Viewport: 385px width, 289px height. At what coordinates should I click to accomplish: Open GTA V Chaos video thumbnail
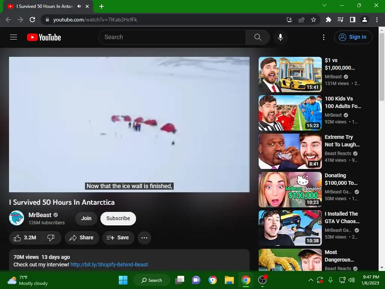[290, 228]
